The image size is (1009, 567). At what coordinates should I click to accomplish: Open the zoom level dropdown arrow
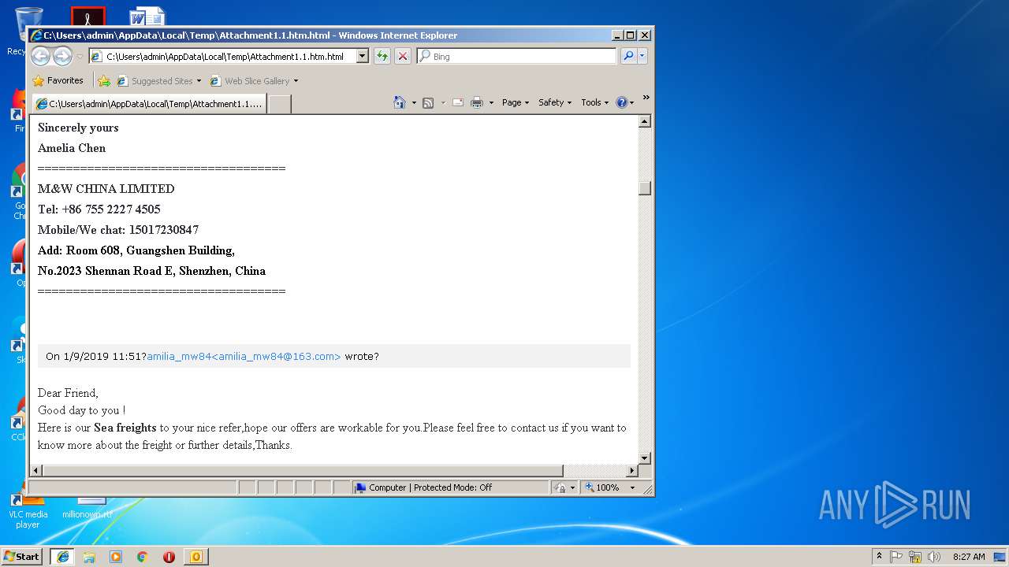(x=632, y=487)
